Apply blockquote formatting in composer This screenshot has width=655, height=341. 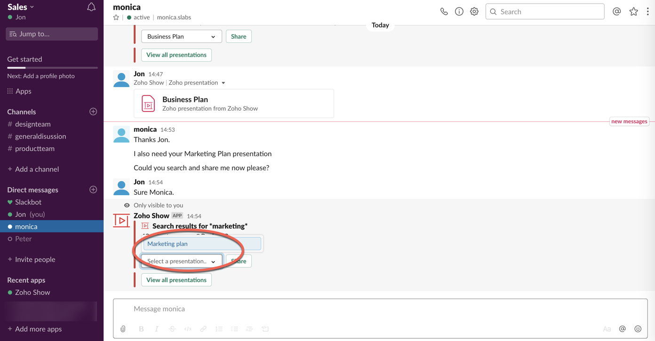[x=249, y=329]
